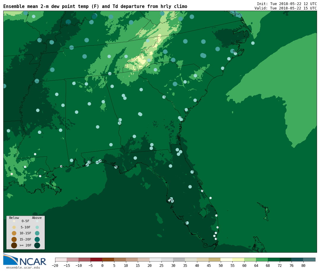Image resolution: width=320 pixels, height=271 pixels.
Task: Click colorbar segment between 5 and 10
Action: tap(120, 259)
